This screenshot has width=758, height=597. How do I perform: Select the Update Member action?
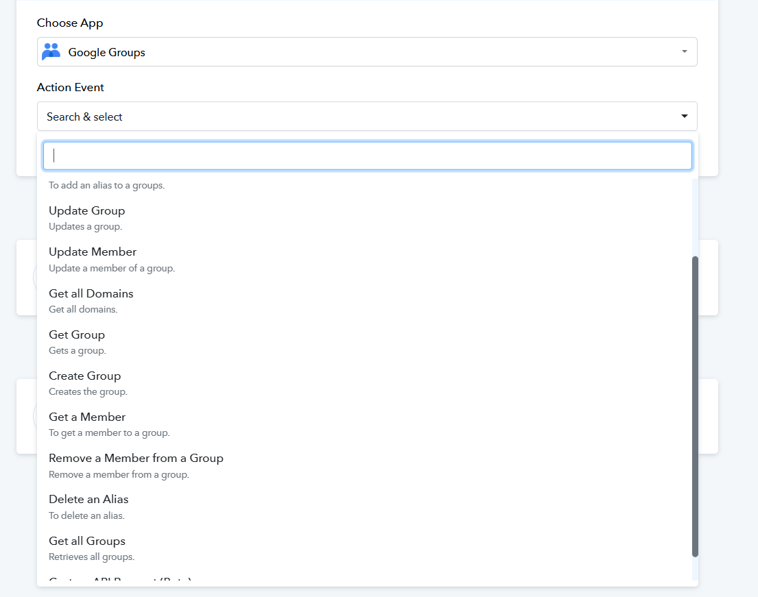coord(365,259)
